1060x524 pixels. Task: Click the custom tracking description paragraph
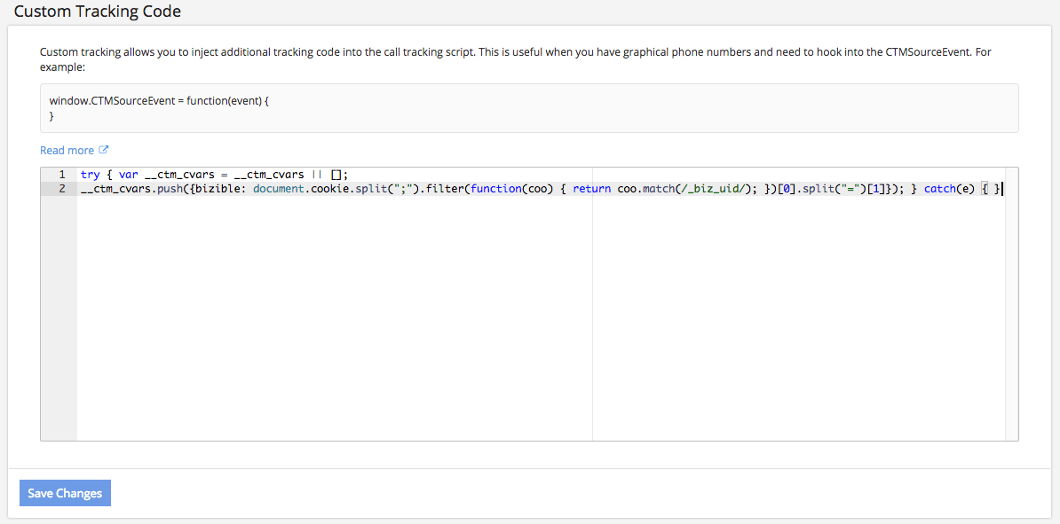[515, 60]
